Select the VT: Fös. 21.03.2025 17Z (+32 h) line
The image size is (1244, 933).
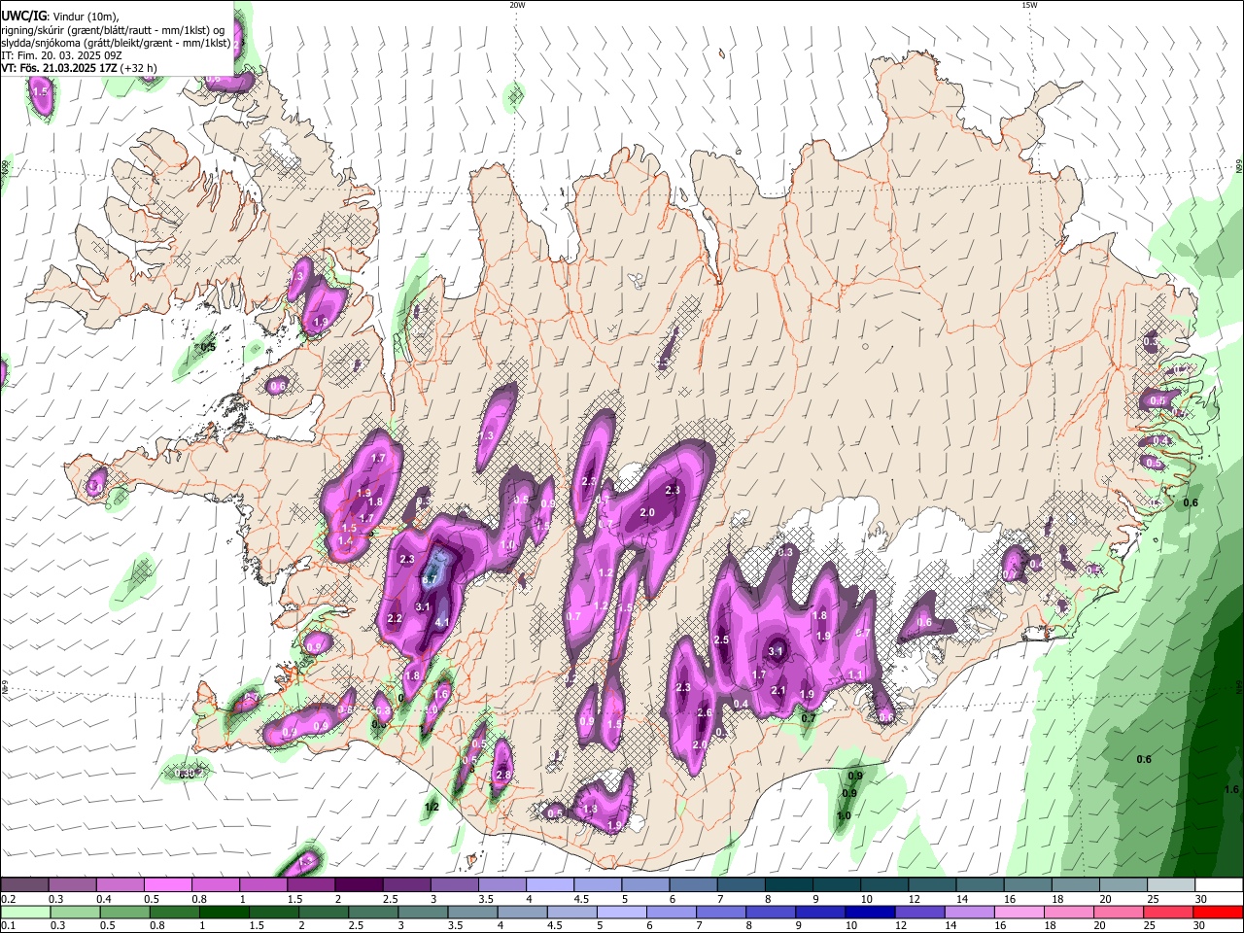(x=79, y=68)
